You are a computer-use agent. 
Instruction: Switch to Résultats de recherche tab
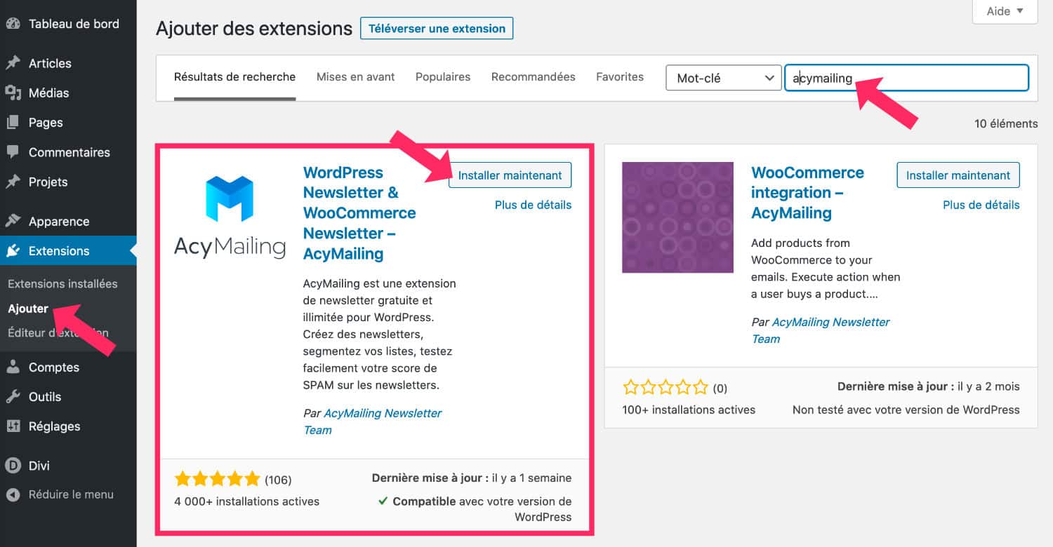[x=234, y=77]
